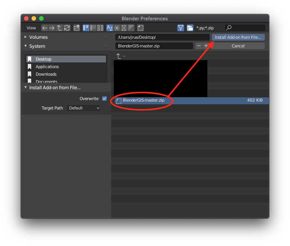The width and height of the screenshot is (290, 246).
Task: Go up via the '..' parent entry
Action: point(121,56)
